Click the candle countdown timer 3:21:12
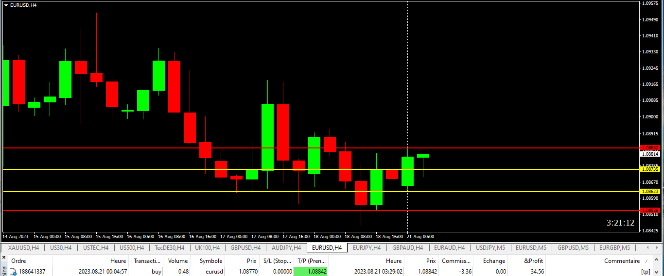Viewport: 664px width, 276px height. pos(620,223)
